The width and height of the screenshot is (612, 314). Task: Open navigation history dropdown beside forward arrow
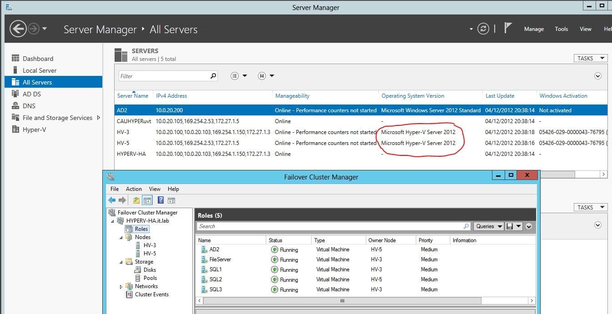[45, 29]
